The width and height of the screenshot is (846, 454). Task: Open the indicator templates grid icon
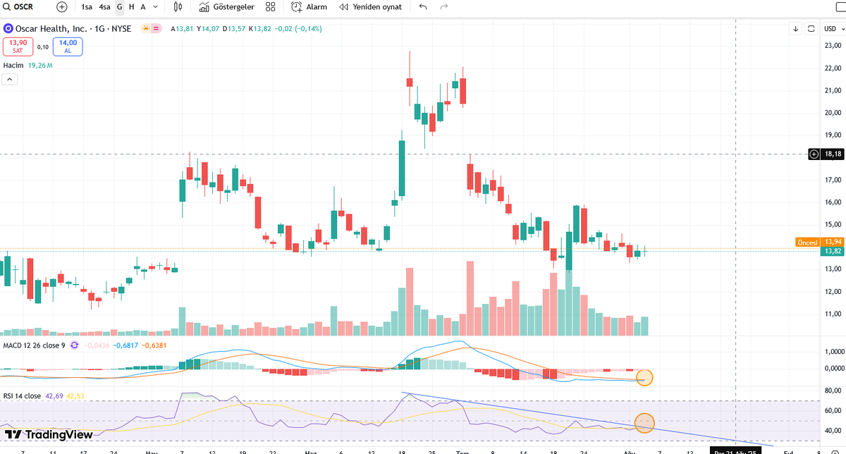click(271, 6)
